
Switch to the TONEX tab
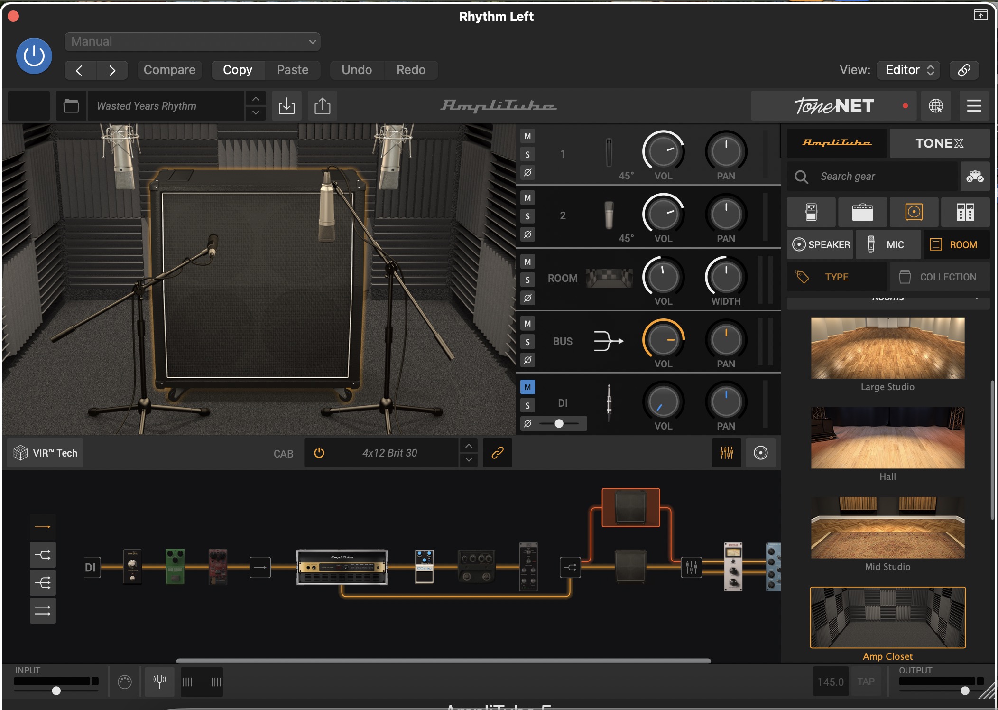939,143
